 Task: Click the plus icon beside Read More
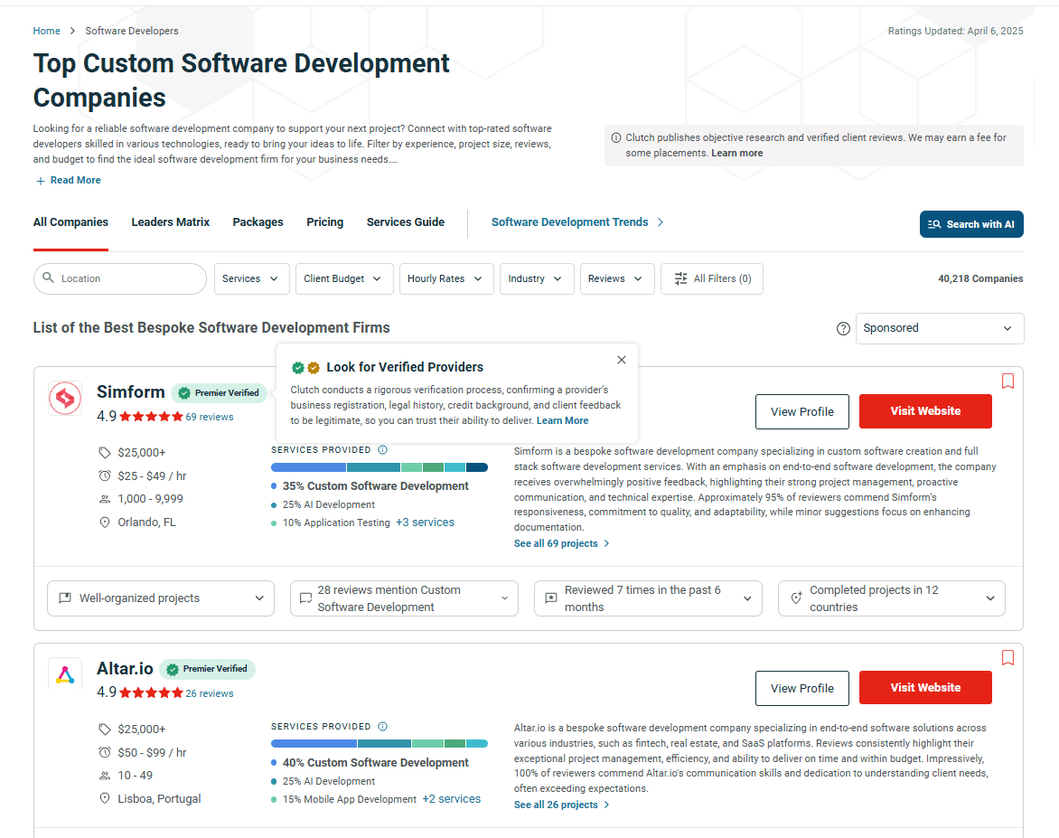coord(41,181)
